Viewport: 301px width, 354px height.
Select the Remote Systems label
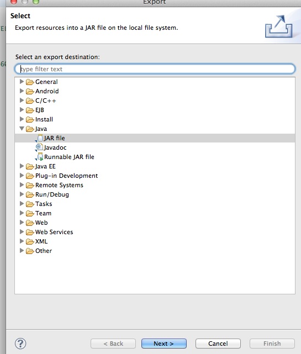click(x=59, y=185)
